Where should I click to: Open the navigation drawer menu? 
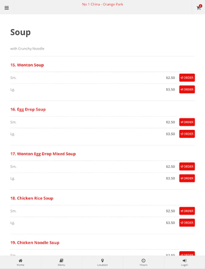point(7,8)
